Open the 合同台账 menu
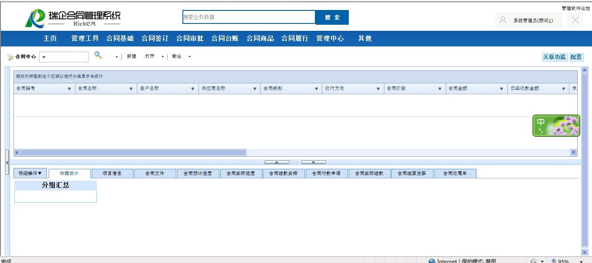This screenshot has width=592, height=263. [x=225, y=38]
